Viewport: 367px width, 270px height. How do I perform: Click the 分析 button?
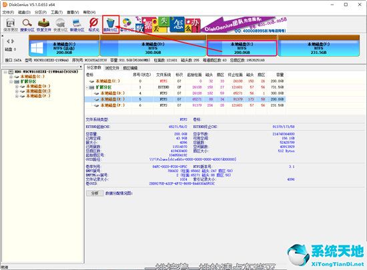(95, 193)
